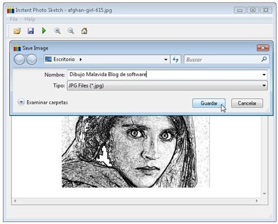
Task: Click the vertical scrollbar down arrow
Action: [x=264, y=193]
